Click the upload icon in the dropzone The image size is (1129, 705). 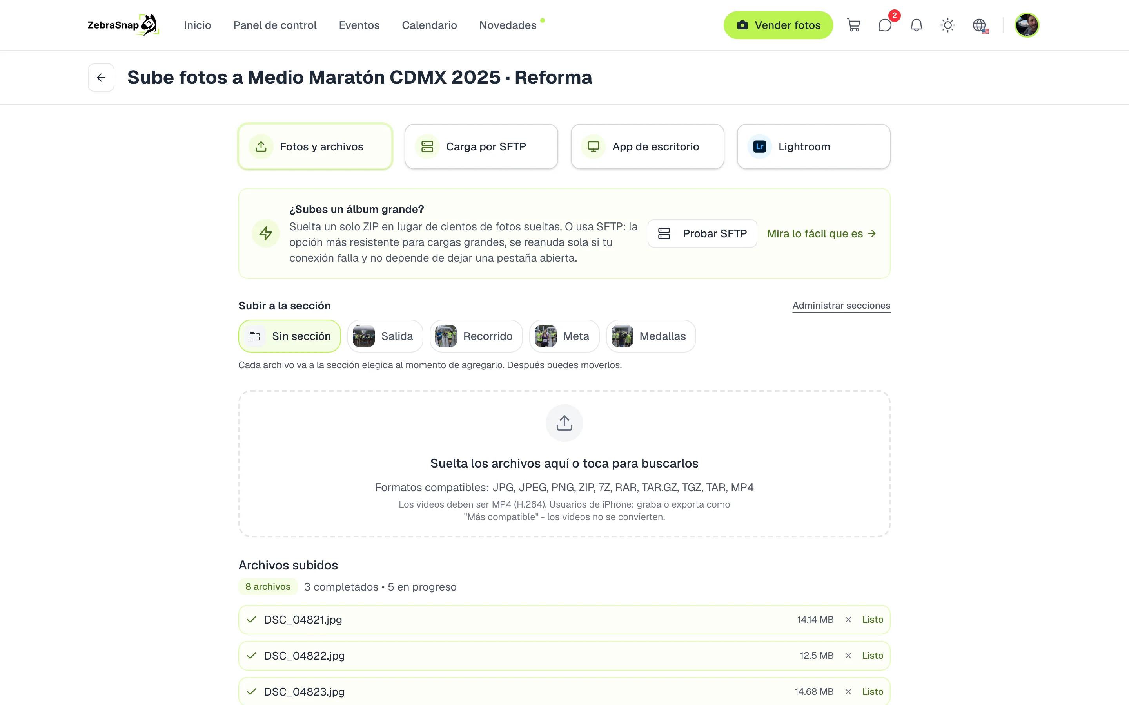[564, 423]
